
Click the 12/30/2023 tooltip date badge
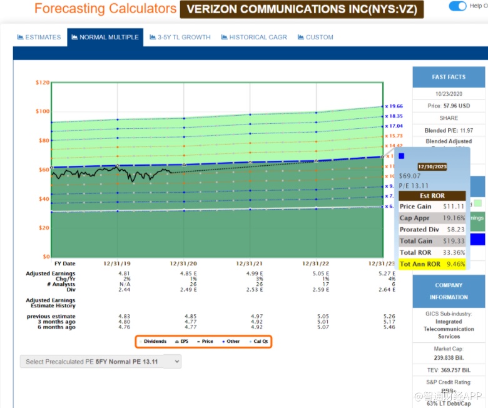pyautogui.click(x=432, y=167)
